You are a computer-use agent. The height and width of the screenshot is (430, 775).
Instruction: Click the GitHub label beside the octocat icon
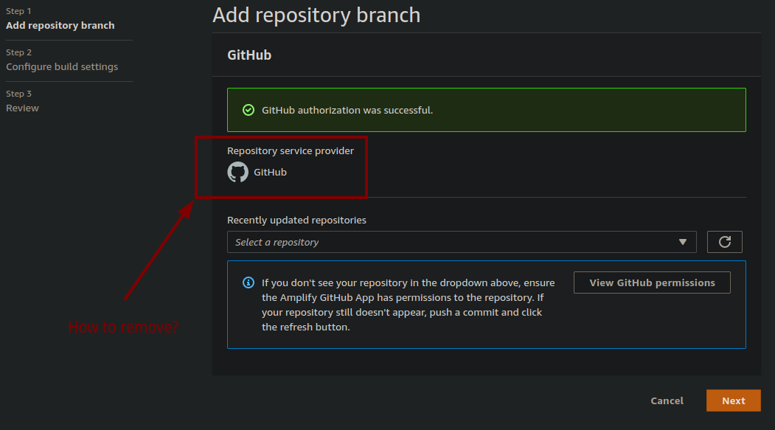[268, 172]
